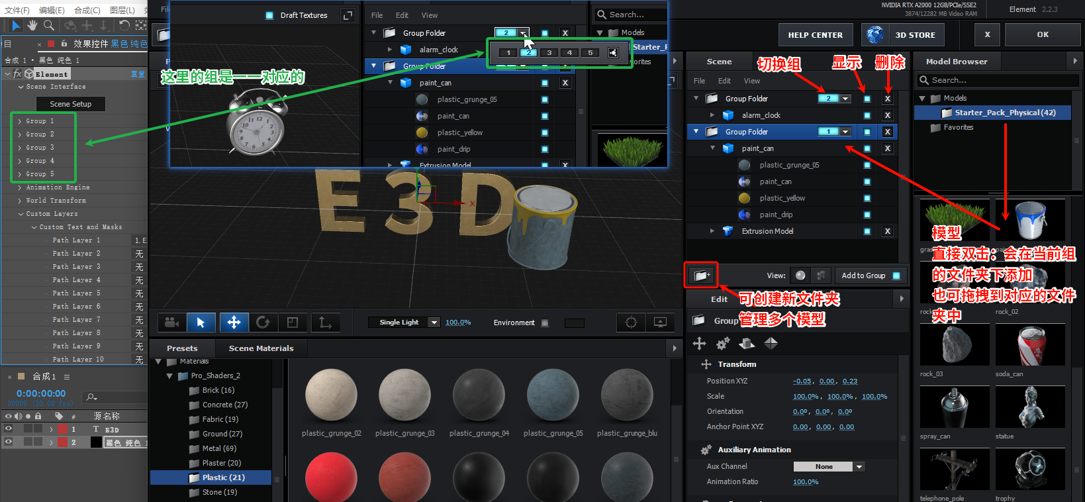Adjust Animation Ratio 100.0% value

tap(806, 482)
